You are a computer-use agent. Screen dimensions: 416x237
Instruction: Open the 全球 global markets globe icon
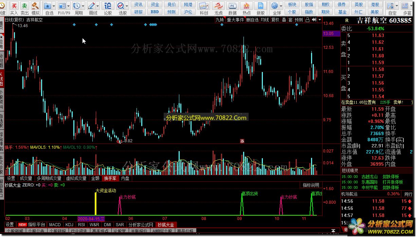[x=275, y=6]
